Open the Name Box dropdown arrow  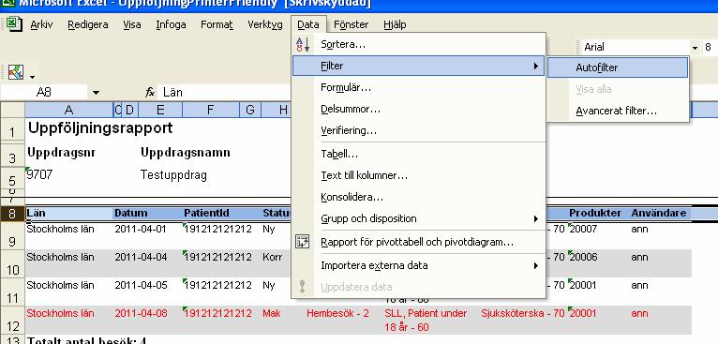(96, 93)
